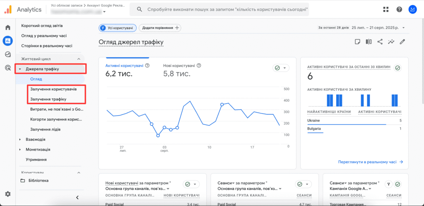Collapse the Життєвий цикл section

pyautogui.click(x=79, y=59)
